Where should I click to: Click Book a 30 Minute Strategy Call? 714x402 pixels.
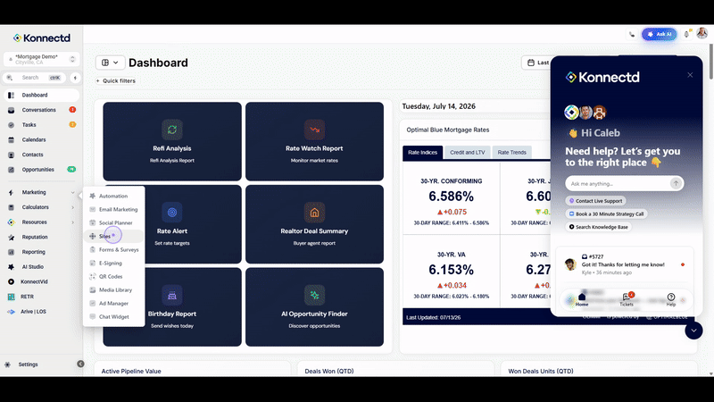[606, 214]
